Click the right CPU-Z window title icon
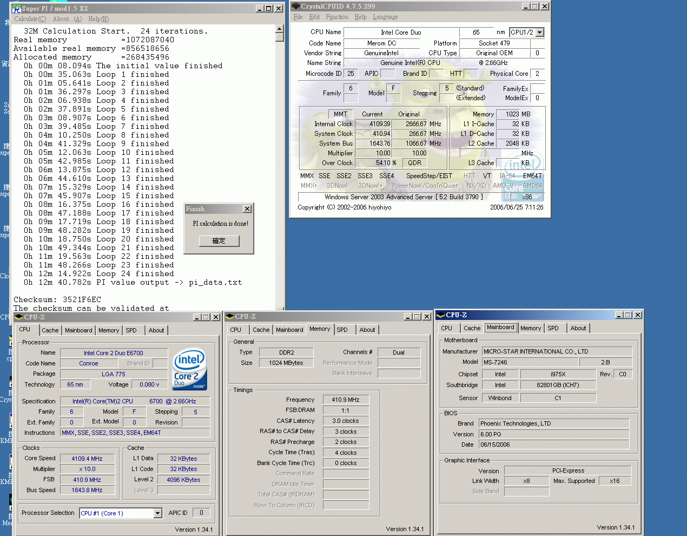 (x=440, y=315)
